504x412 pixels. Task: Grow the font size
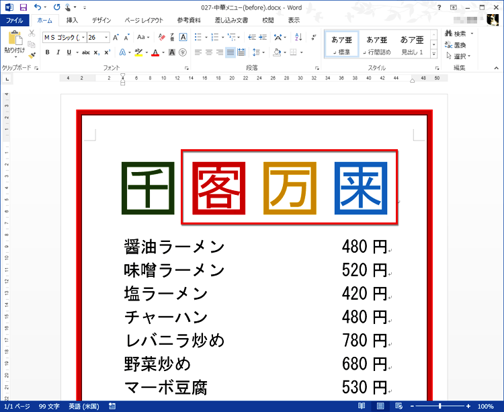click(116, 37)
